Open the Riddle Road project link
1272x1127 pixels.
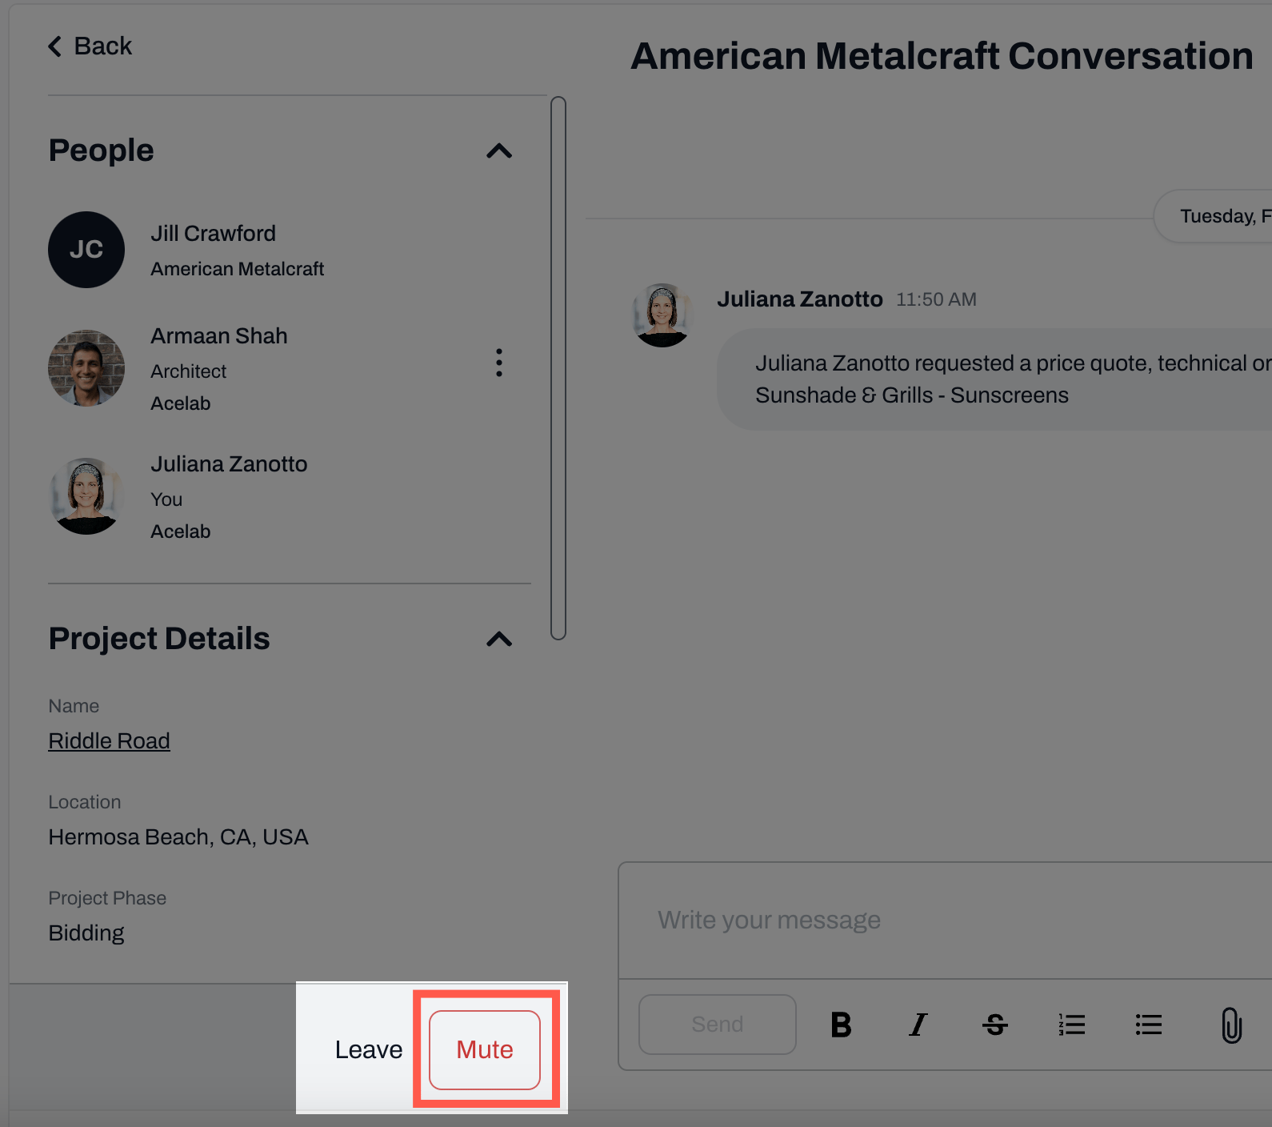point(109,741)
